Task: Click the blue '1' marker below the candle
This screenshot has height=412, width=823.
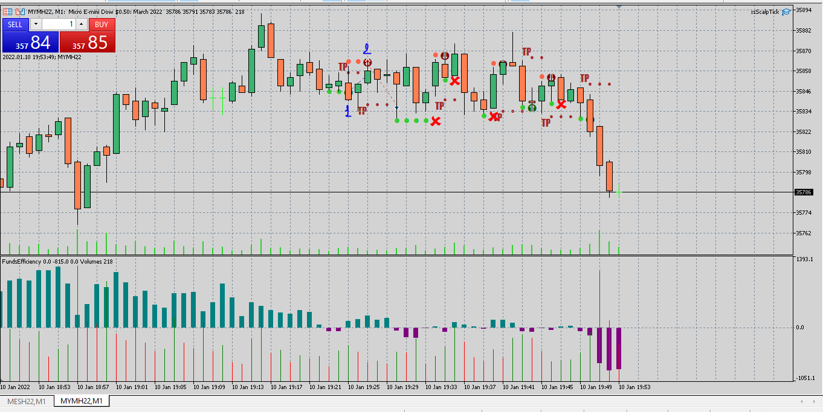Action: [348, 111]
